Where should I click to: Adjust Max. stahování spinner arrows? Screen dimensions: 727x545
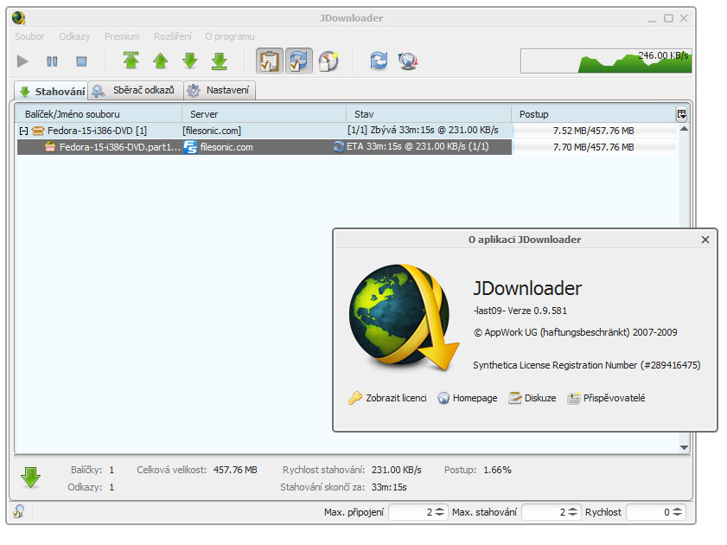[x=573, y=512]
